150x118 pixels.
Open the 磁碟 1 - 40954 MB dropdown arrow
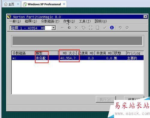coord(53,28)
